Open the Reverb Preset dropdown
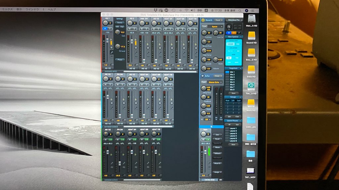339x190 pixels. pyautogui.click(x=218, y=20)
